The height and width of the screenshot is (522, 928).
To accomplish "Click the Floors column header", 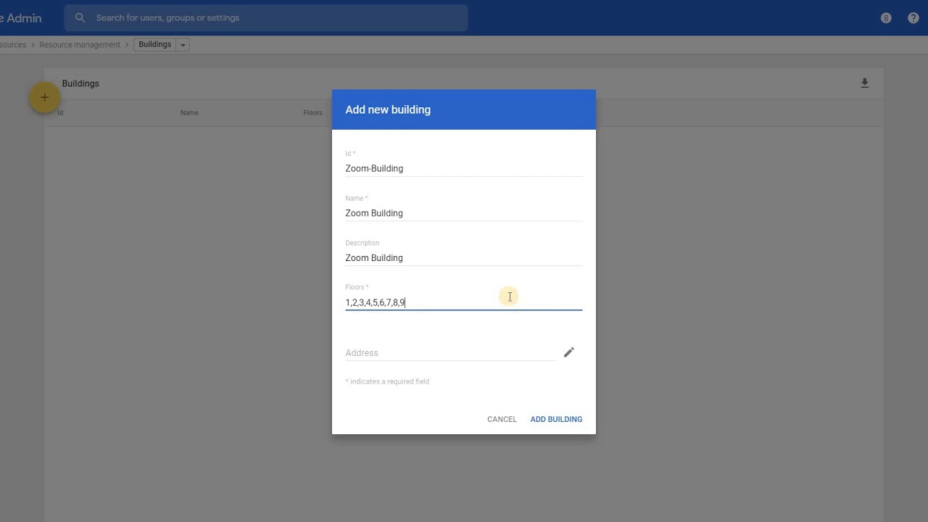I will [x=313, y=112].
